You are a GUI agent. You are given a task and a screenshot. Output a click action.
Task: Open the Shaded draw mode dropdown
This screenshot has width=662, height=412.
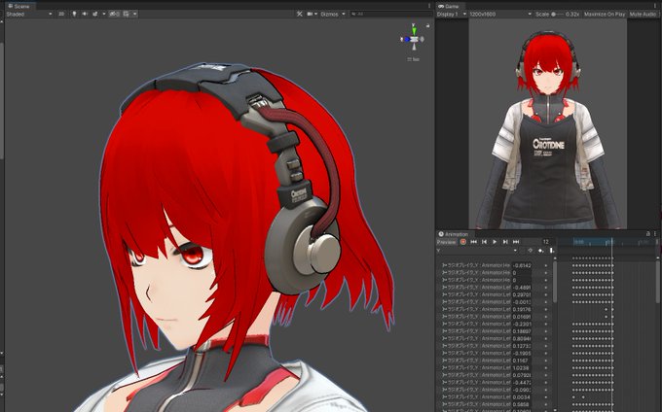pyautogui.click(x=29, y=14)
